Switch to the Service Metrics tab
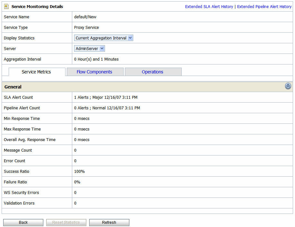The image size is (295, 227). pos(36,72)
